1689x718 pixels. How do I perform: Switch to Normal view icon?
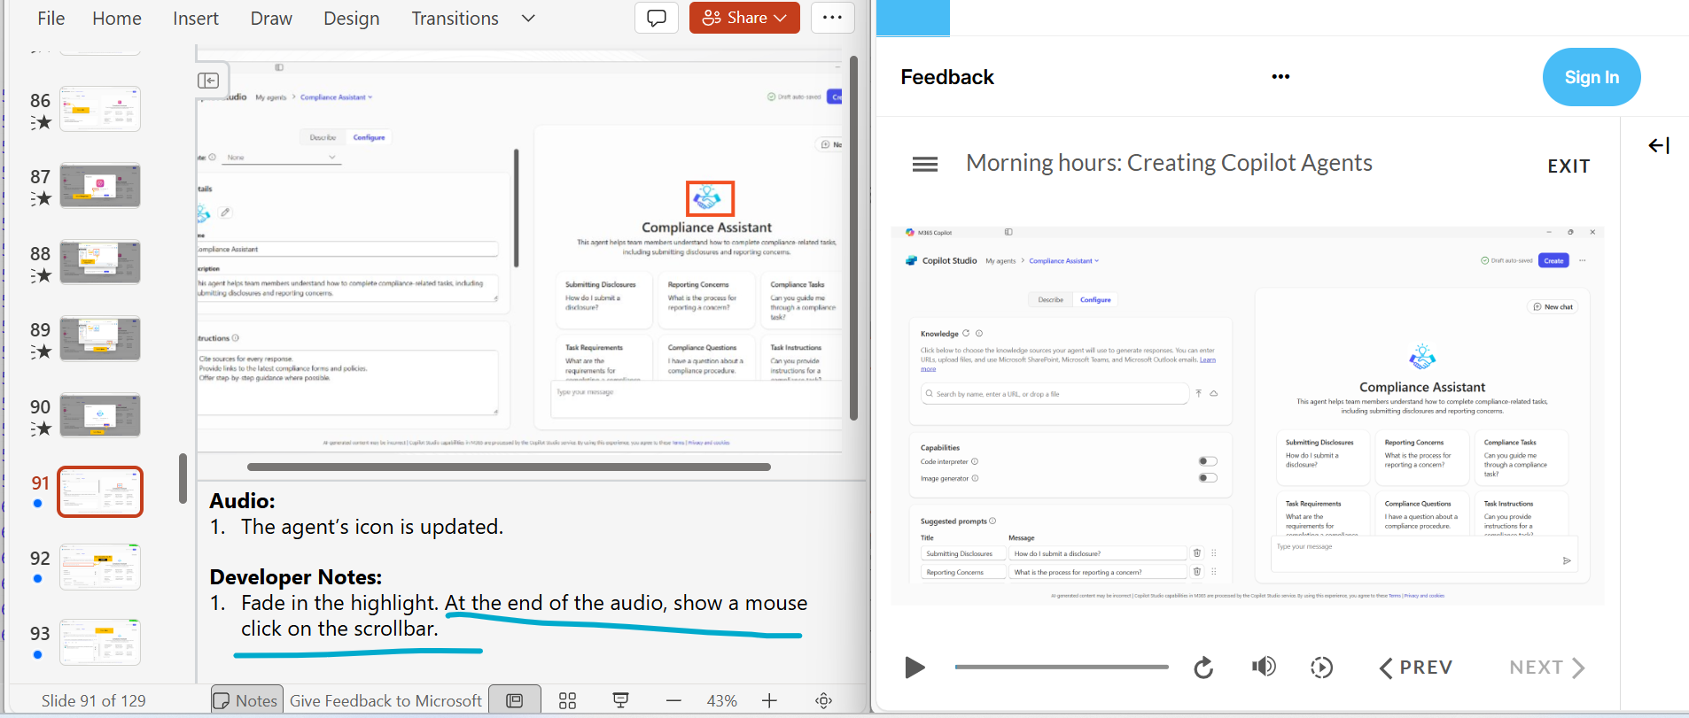(515, 700)
